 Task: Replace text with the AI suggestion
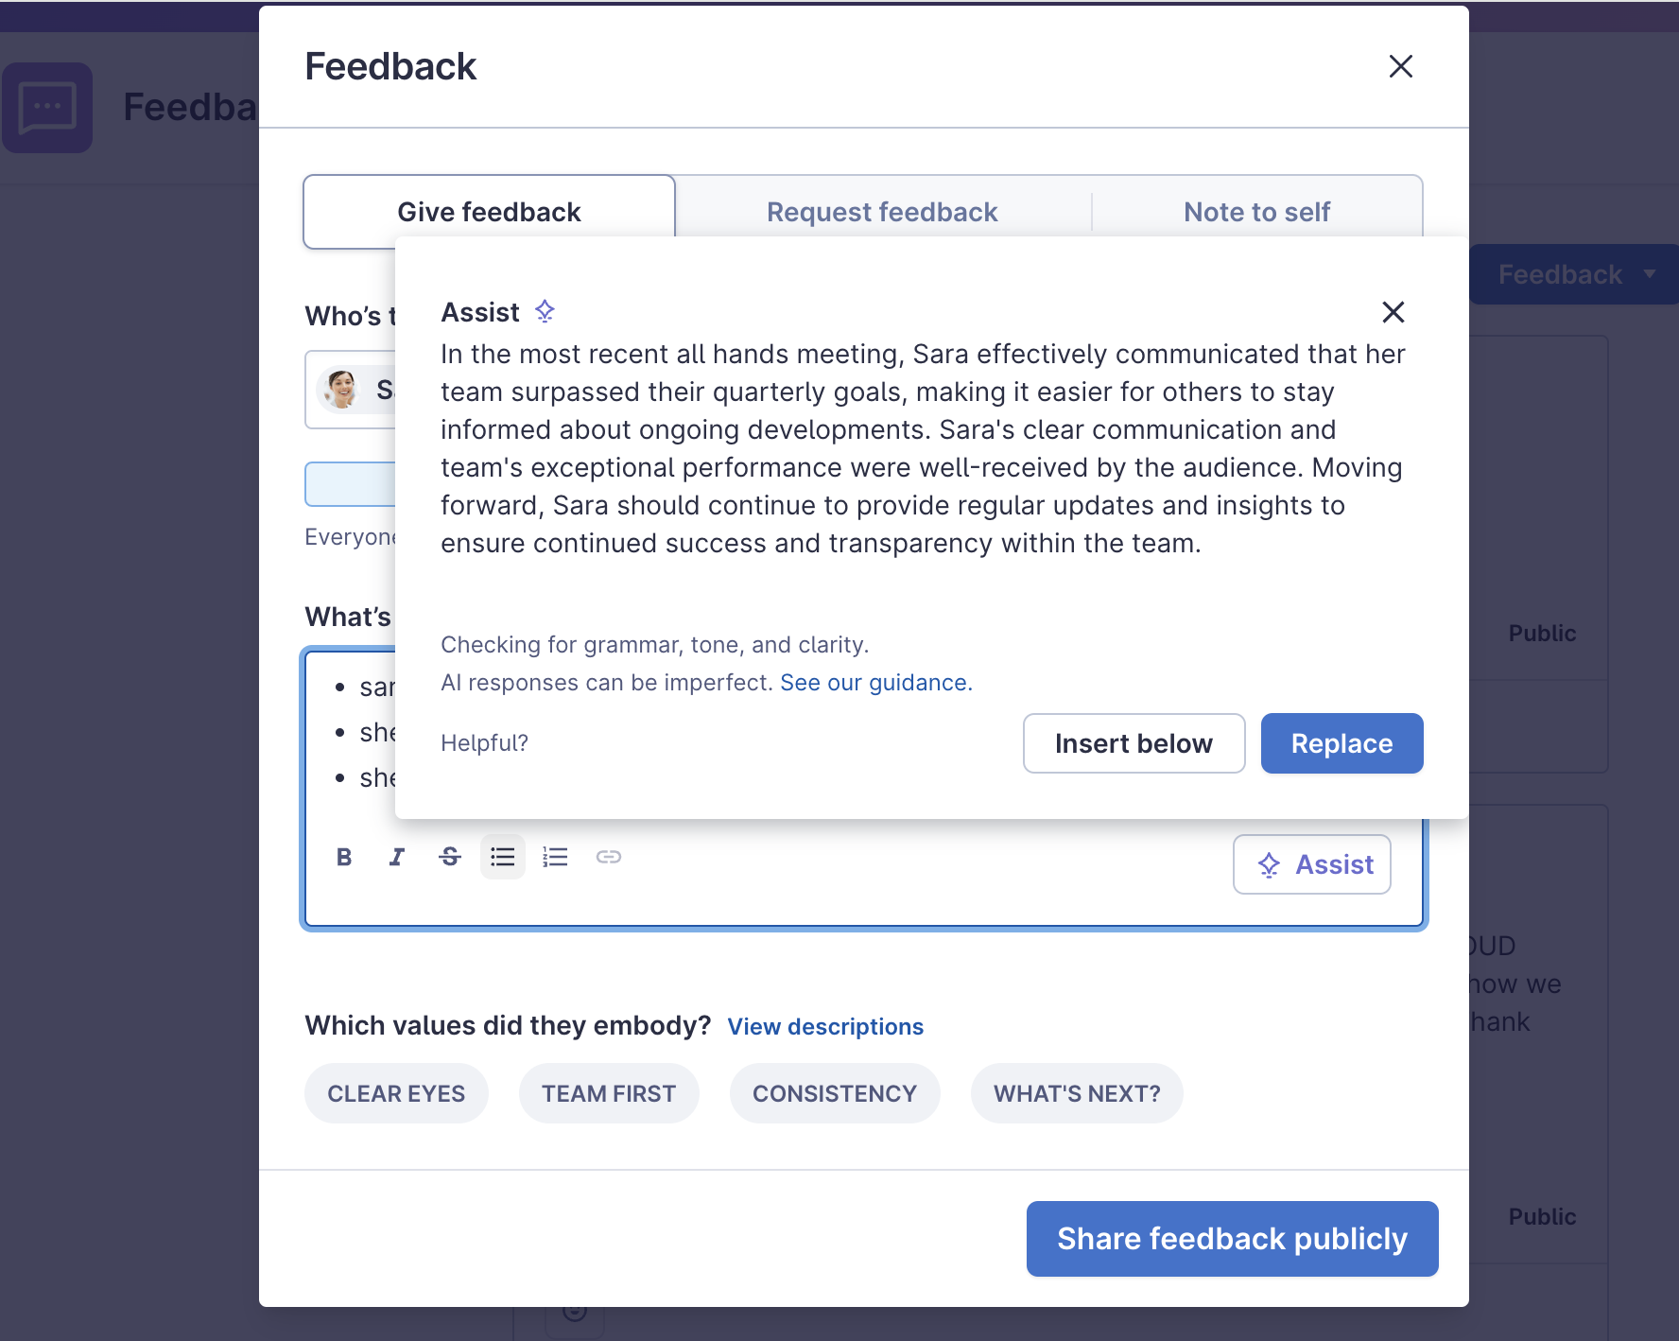tap(1341, 743)
